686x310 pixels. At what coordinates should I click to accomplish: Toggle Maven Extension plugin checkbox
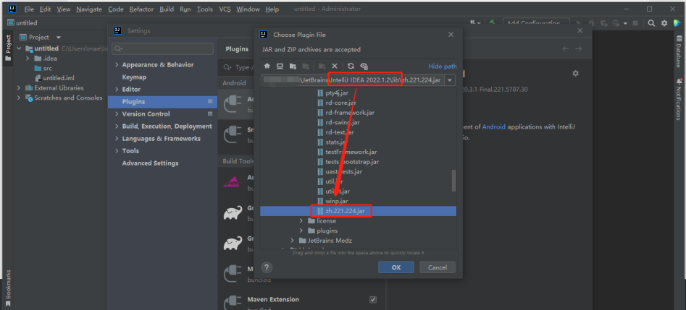(373, 299)
